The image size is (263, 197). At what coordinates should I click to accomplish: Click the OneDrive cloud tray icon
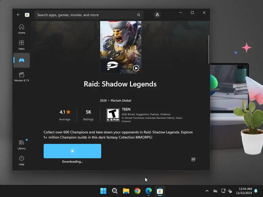215,191
